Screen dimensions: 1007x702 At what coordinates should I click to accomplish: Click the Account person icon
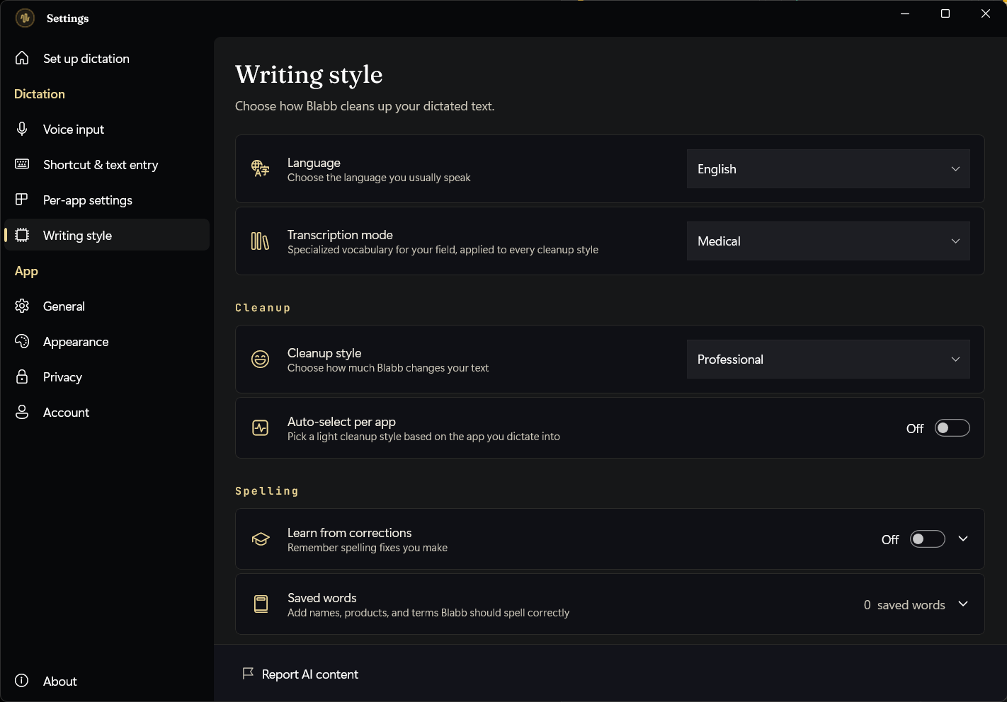coord(22,412)
